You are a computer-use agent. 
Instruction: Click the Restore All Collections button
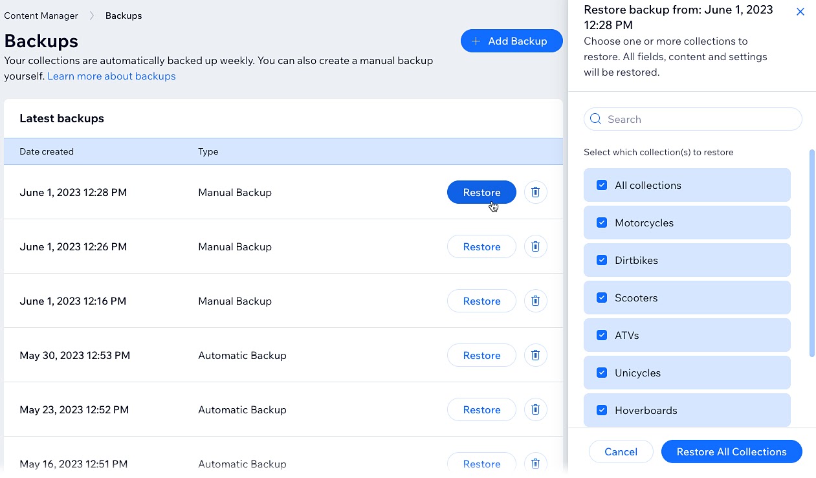point(731,451)
